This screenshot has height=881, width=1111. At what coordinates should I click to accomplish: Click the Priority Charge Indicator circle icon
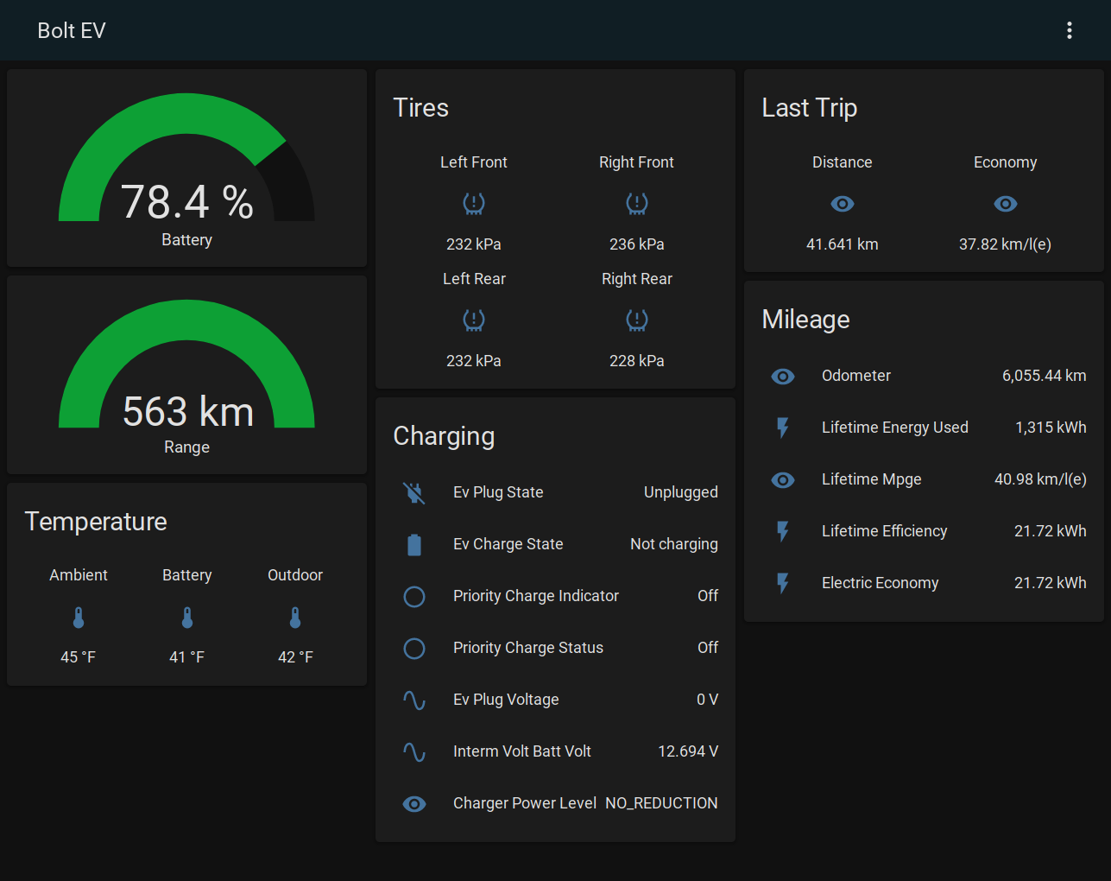[414, 596]
